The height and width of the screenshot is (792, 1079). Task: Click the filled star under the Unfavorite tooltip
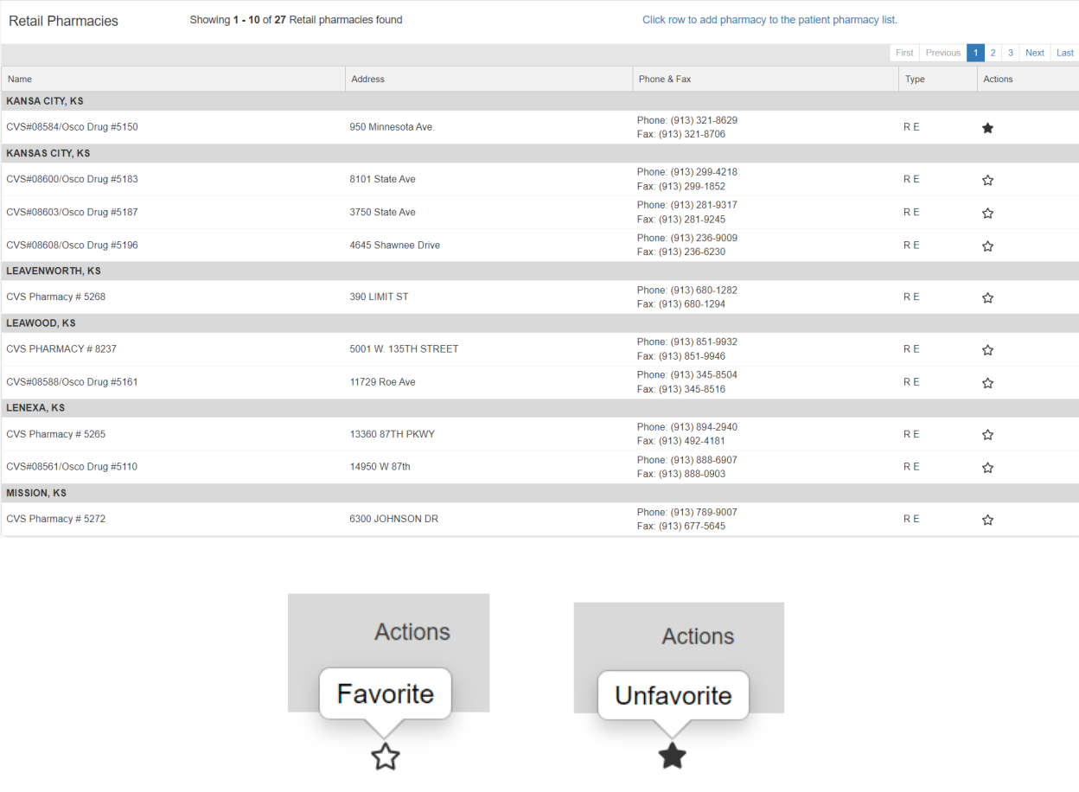coord(672,756)
